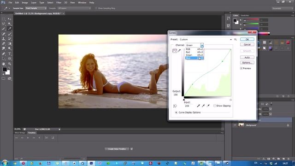Select the Zoom tool

click(9, 64)
